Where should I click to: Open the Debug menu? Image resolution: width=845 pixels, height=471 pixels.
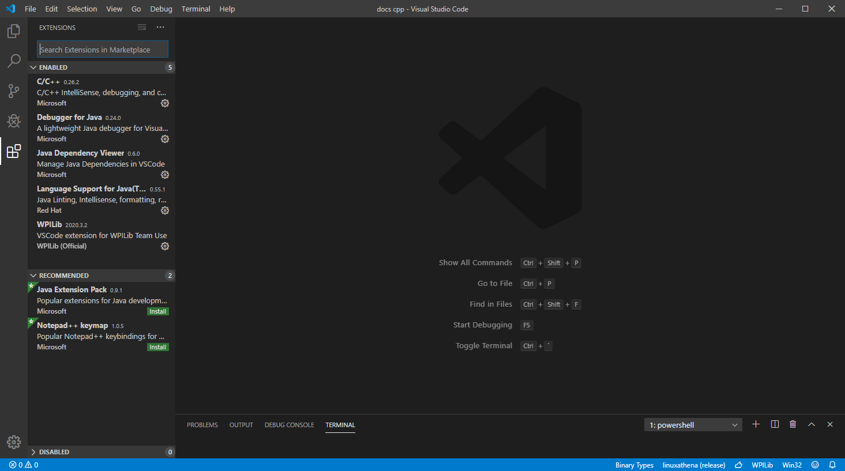162,9
